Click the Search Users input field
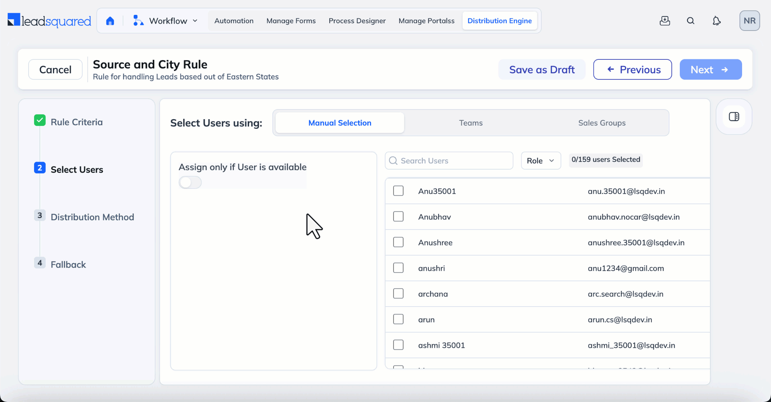The width and height of the screenshot is (771, 402). pos(449,160)
